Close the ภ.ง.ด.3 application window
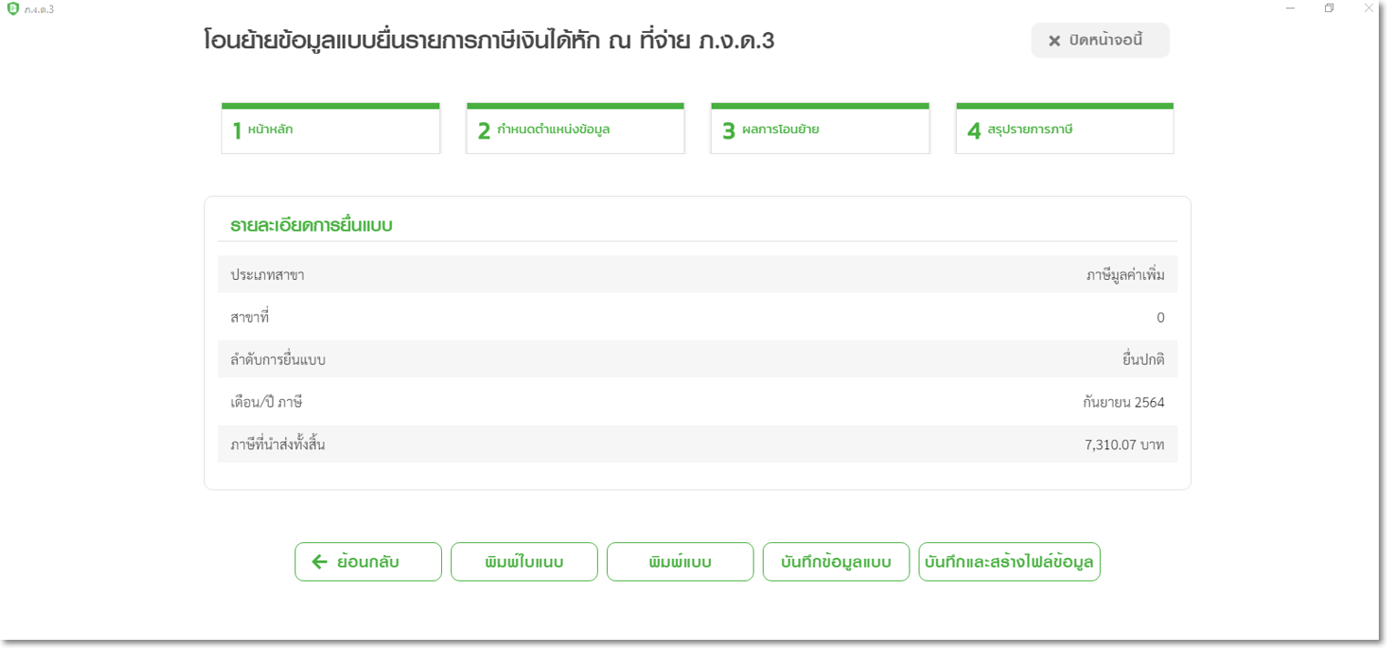Viewport: 1387px width, 648px height. click(1368, 8)
